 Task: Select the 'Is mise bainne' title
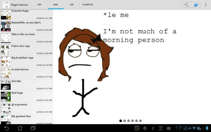click(x=20, y=69)
